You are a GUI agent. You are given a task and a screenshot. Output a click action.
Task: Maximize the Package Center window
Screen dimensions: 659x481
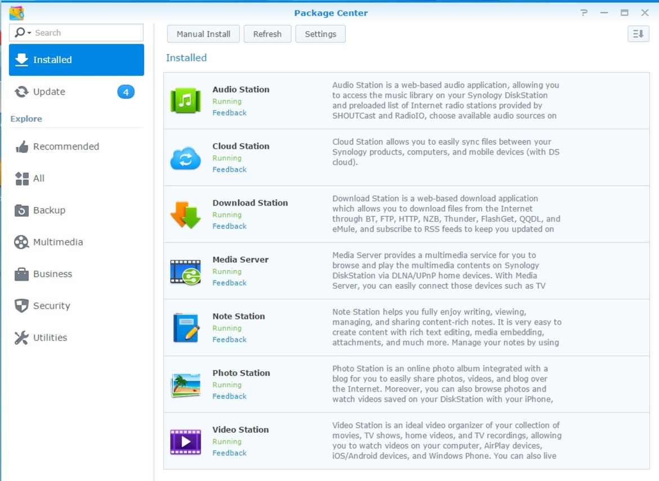coord(625,12)
